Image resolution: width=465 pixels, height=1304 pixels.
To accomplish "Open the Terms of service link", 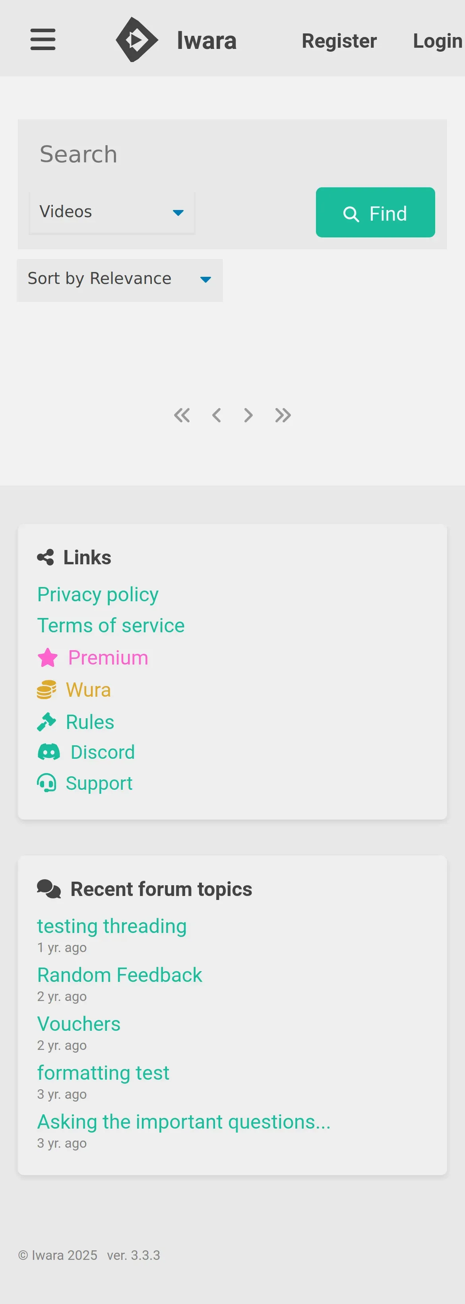I will [x=111, y=626].
